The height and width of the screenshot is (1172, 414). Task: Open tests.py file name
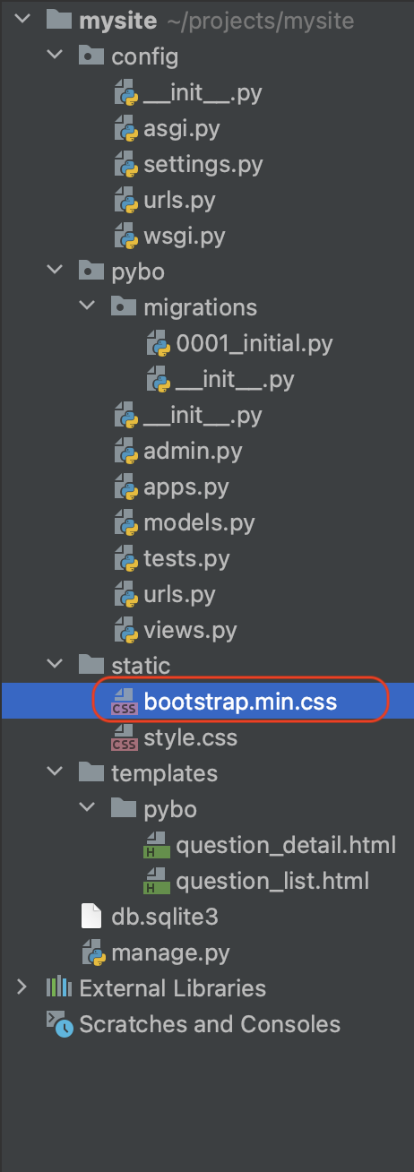point(186,559)
